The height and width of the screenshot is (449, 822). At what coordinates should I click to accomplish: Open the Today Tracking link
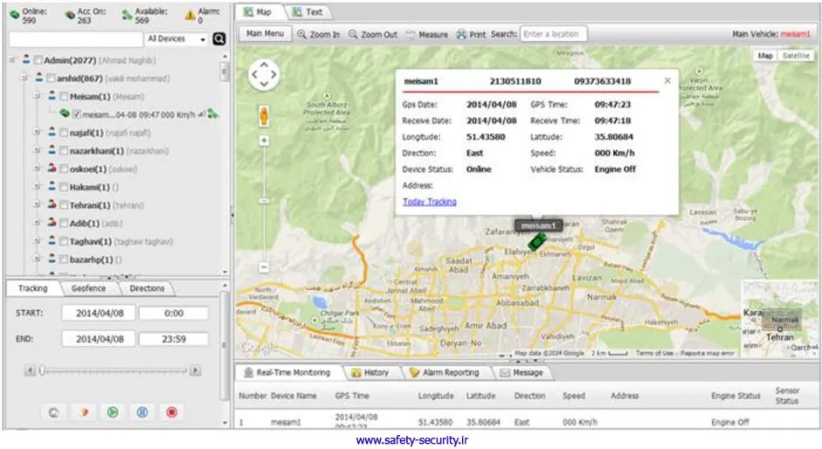pos(429,202)
